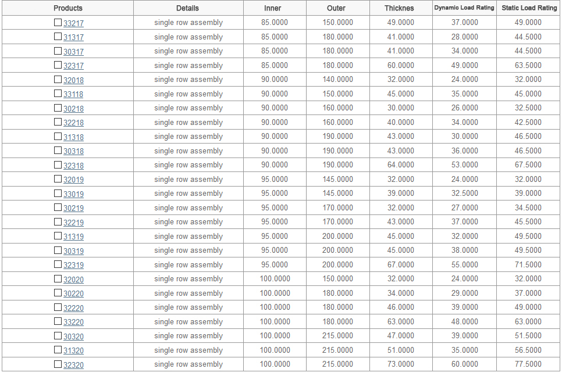Select the checkbox beside 32320

58,364
